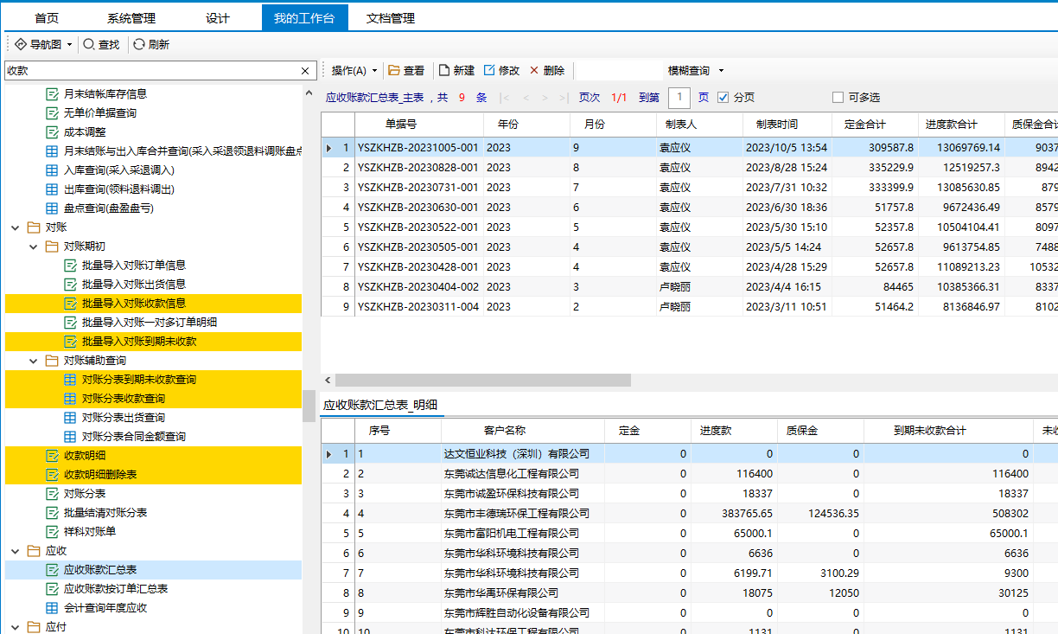Select row YSZKHZB-20230404-002

[689, 287]
